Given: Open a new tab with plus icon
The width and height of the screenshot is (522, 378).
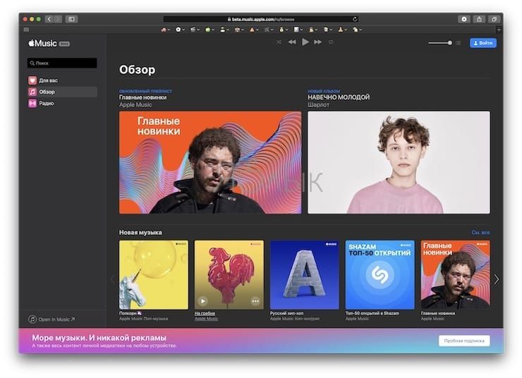Looking at the screenshot, I should pyautogui.click(x=499, y=30).
